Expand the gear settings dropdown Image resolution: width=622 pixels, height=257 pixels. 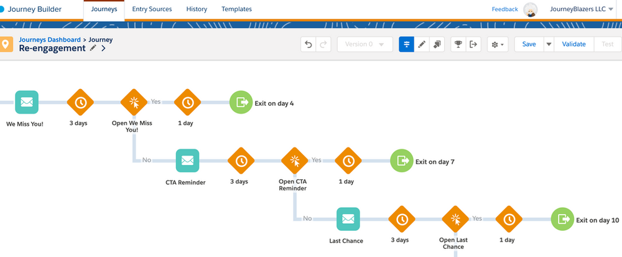498,44
